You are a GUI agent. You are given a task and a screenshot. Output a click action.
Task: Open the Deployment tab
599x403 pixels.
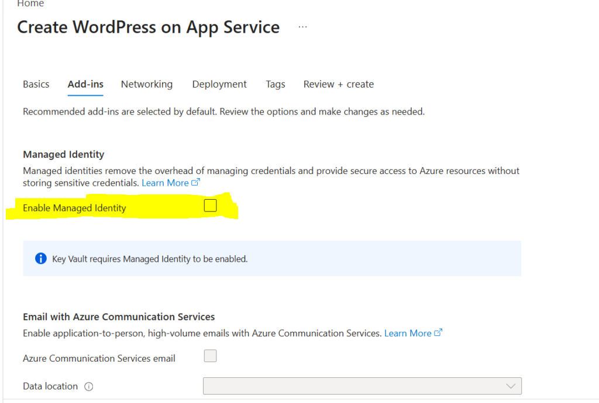point(219,84)
